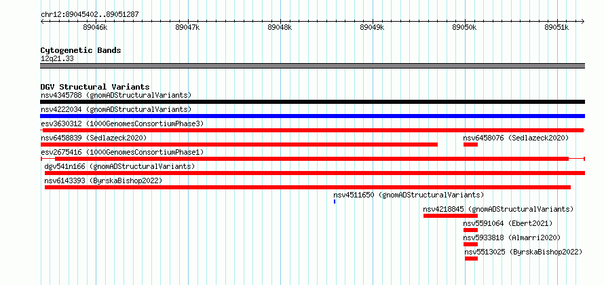Image resolution: width=604 pixels, height=285 pixels.
Task: Click the red esv2675416 variant bar
Action: click(312, 159)
